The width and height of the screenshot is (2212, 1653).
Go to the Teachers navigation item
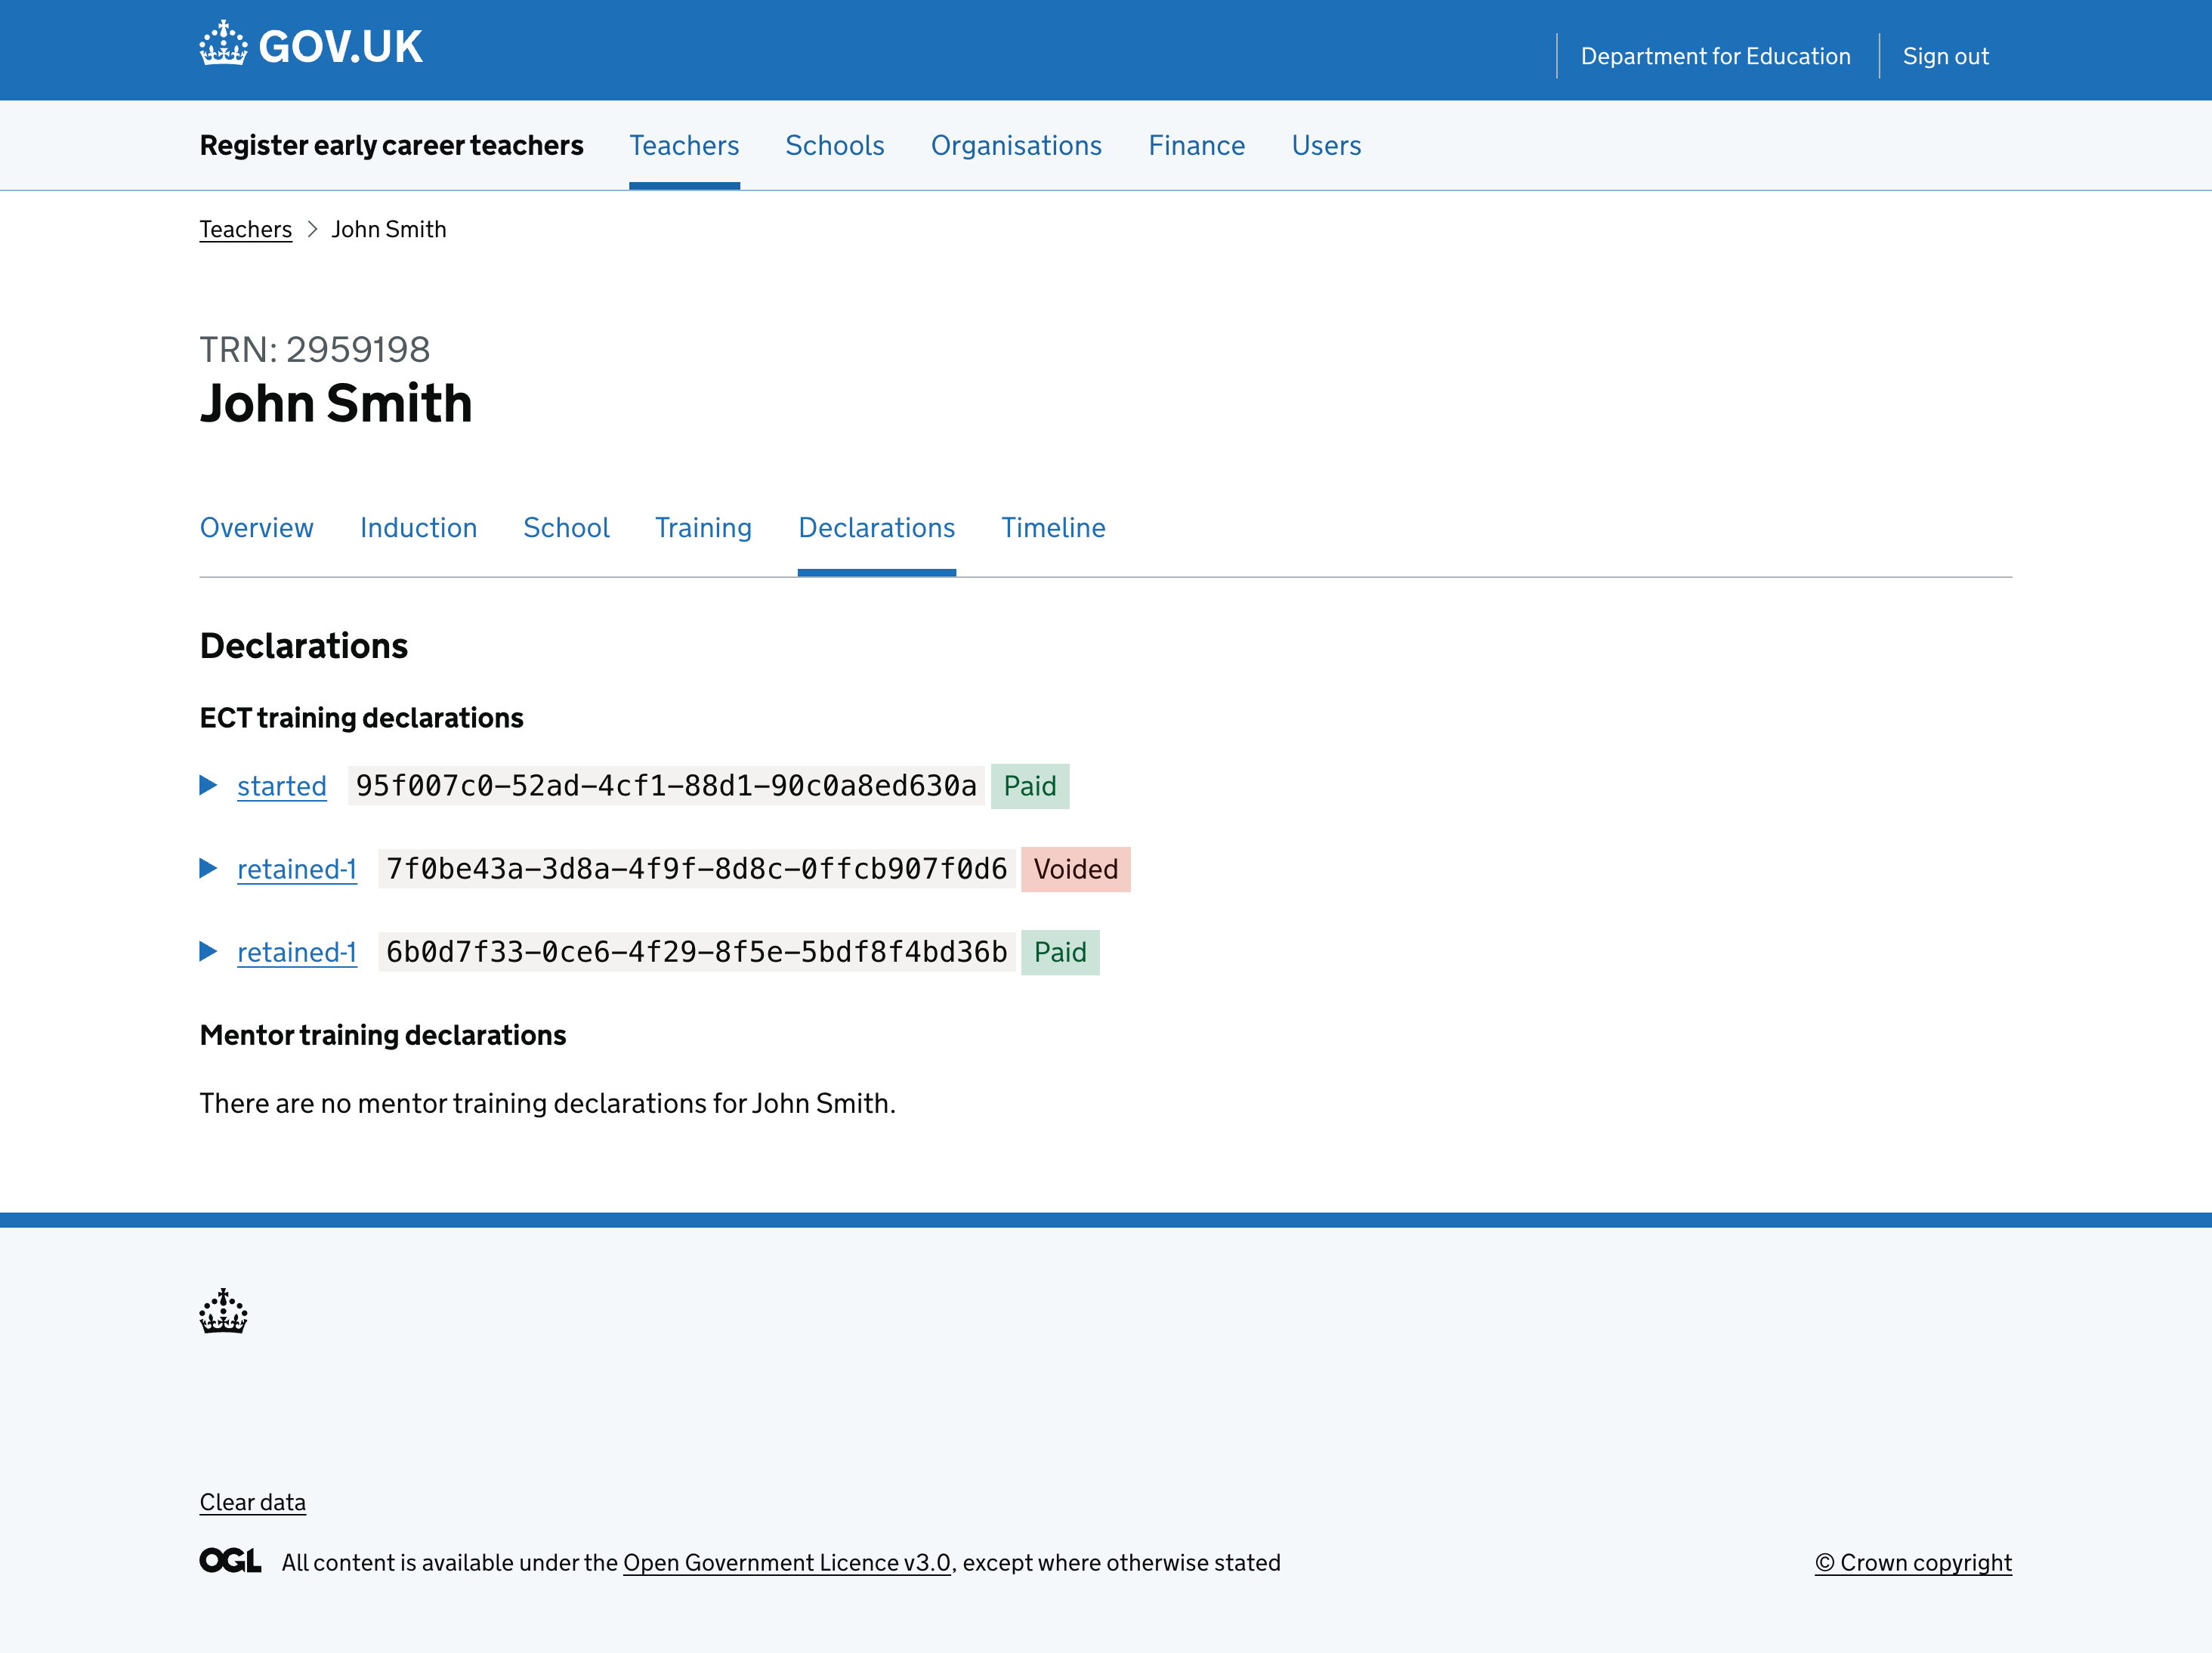pos(684,146)
